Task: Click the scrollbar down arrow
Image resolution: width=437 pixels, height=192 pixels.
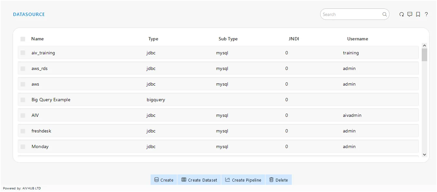Action: (x=424, y=155)
